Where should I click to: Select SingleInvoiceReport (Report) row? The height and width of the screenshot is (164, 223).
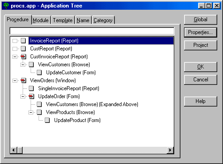tap(69, 88)
